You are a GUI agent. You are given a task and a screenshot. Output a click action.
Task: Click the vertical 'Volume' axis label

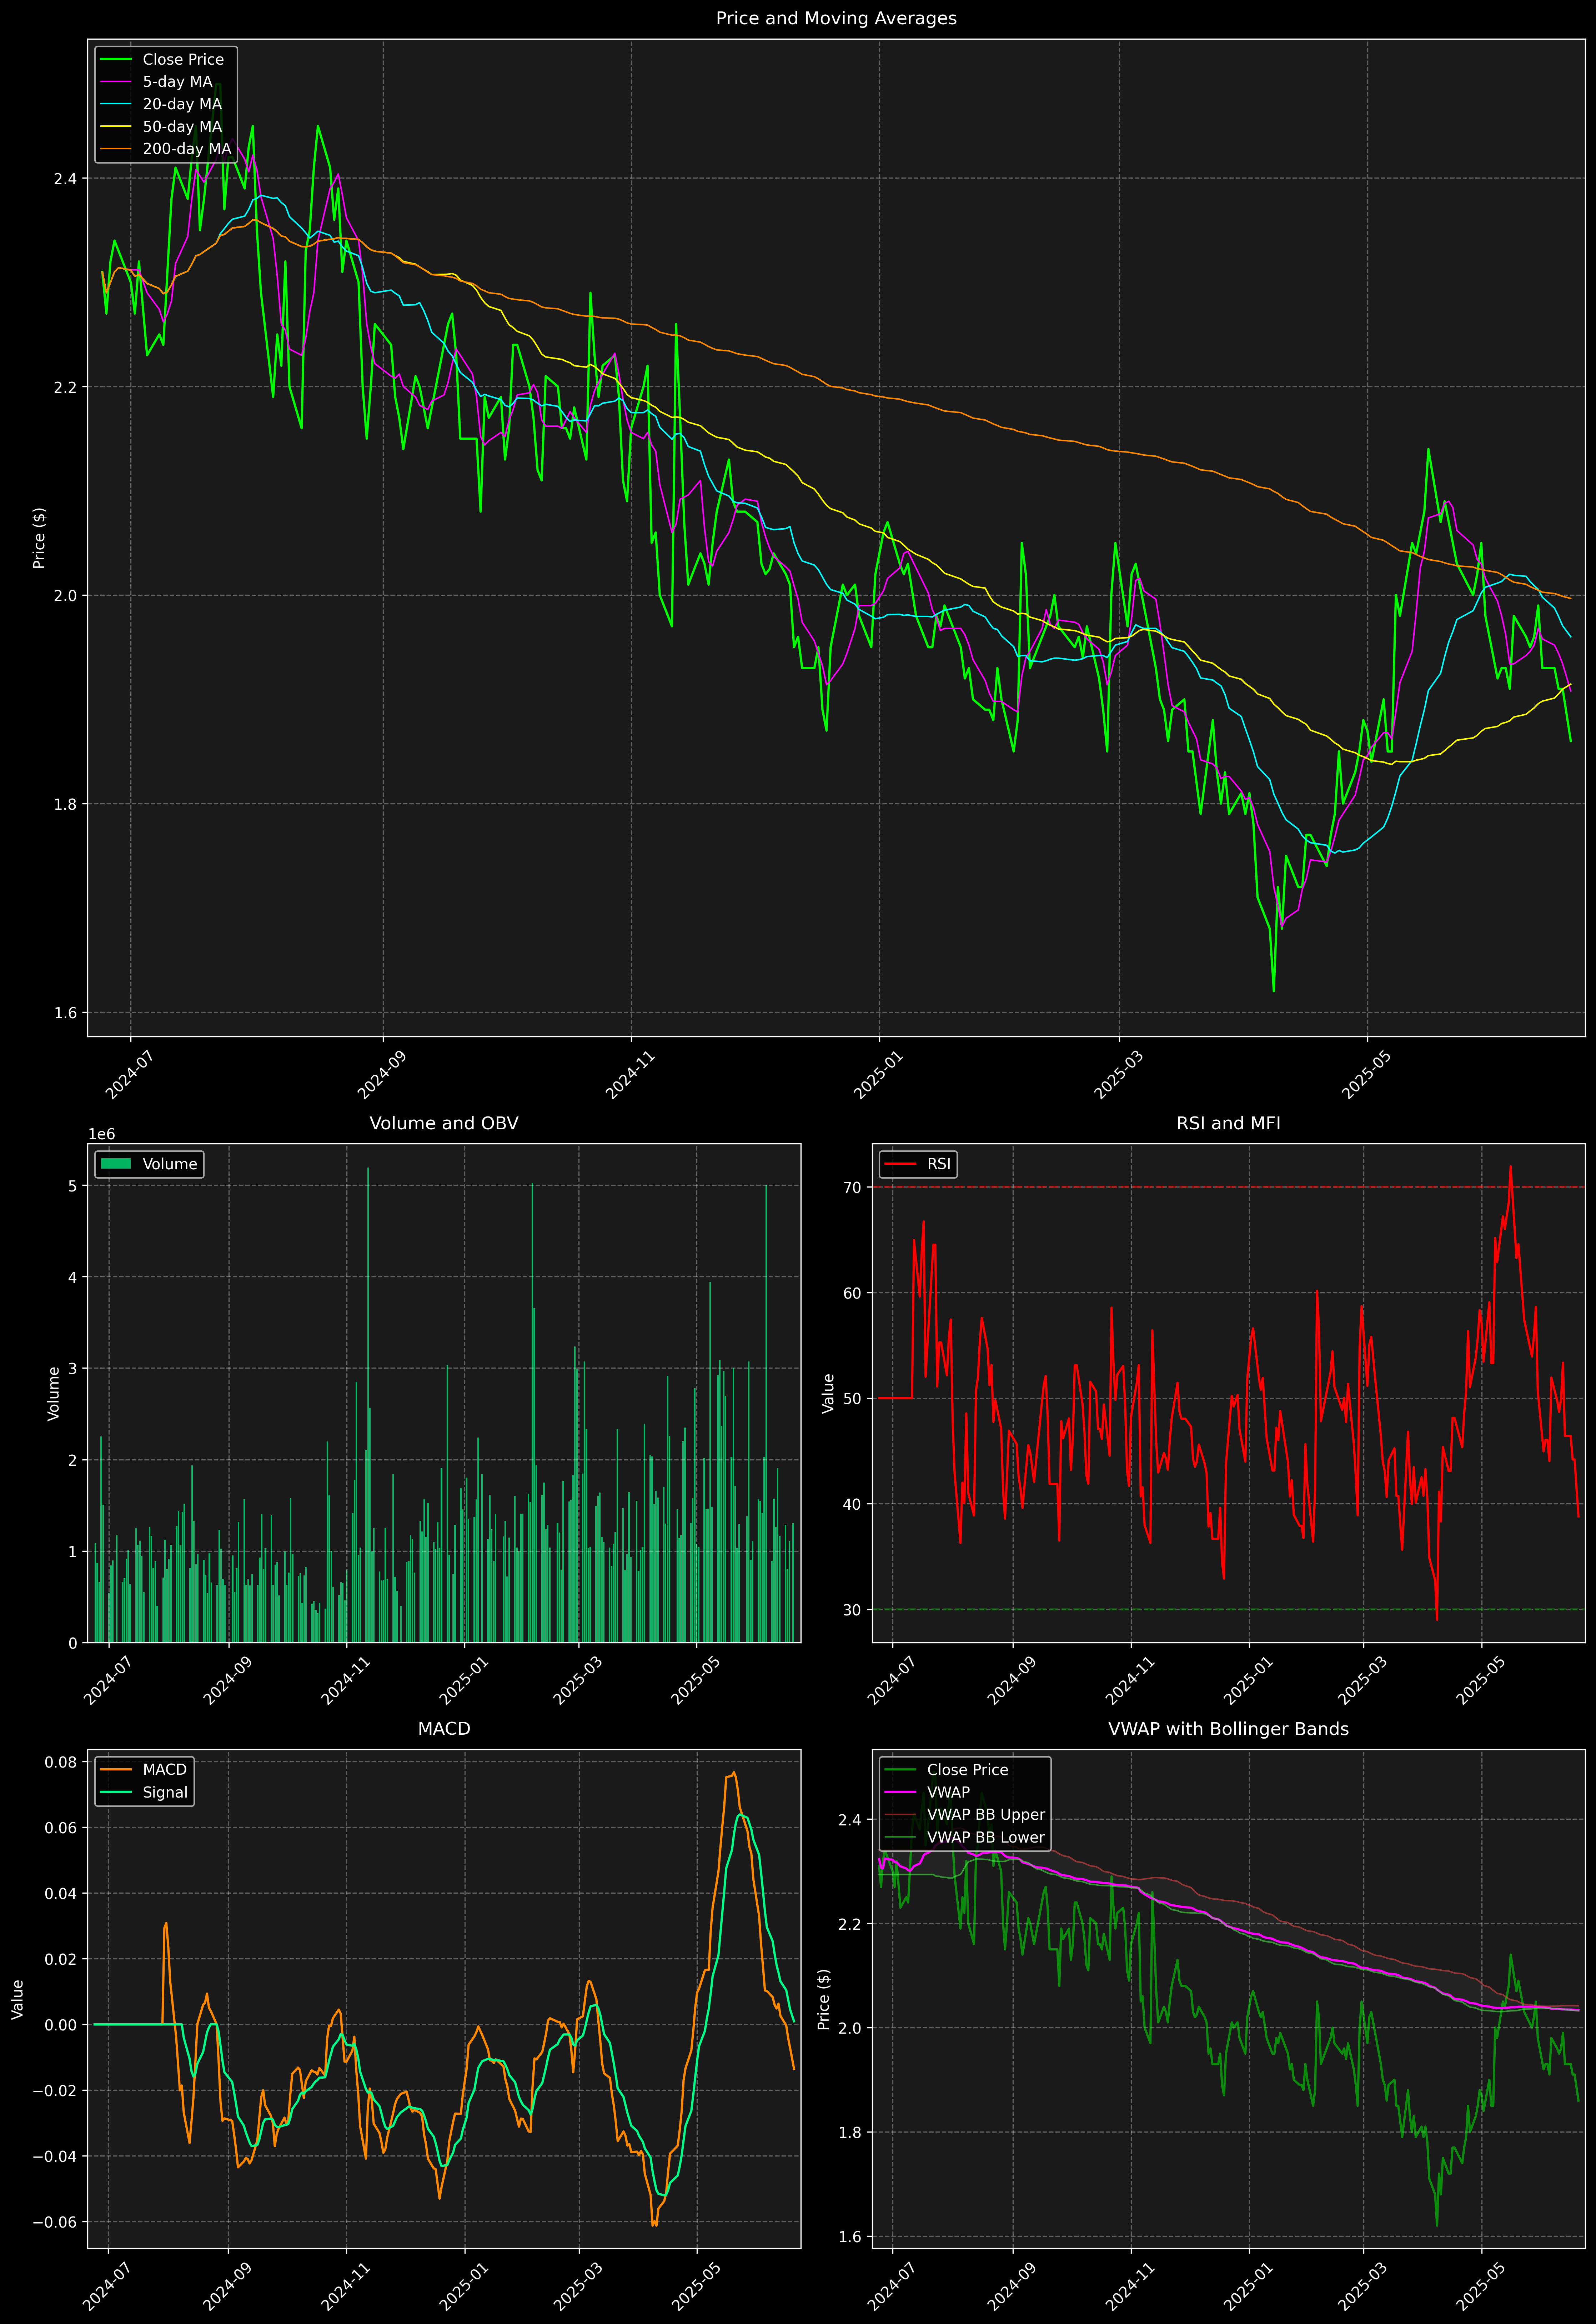[54, 1393]
